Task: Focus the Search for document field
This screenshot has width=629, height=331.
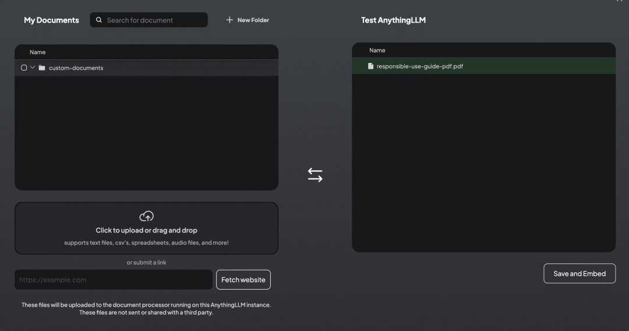Action: point(149,20)
